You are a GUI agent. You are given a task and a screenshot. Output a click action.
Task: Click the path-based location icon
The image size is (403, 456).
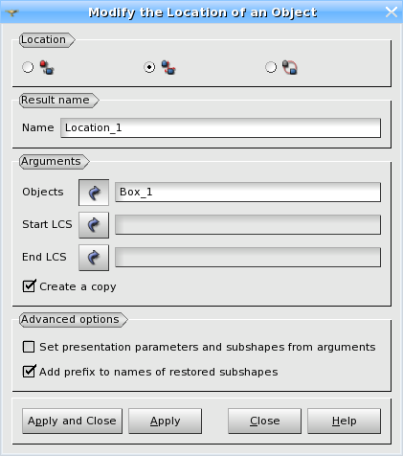(290, 67)
